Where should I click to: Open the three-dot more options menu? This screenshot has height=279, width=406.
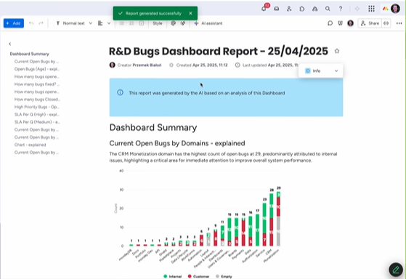pos(399,23)
